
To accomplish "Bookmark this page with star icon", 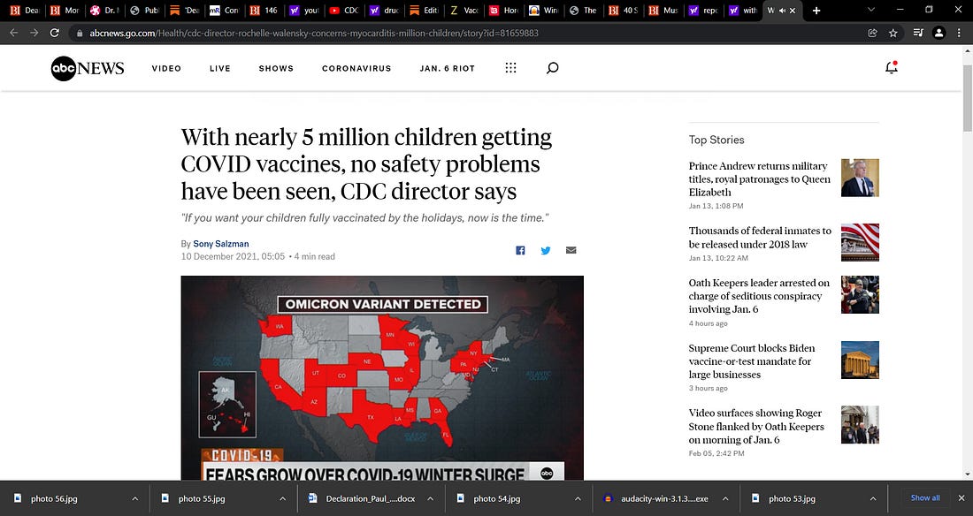I will click(893, 33).
